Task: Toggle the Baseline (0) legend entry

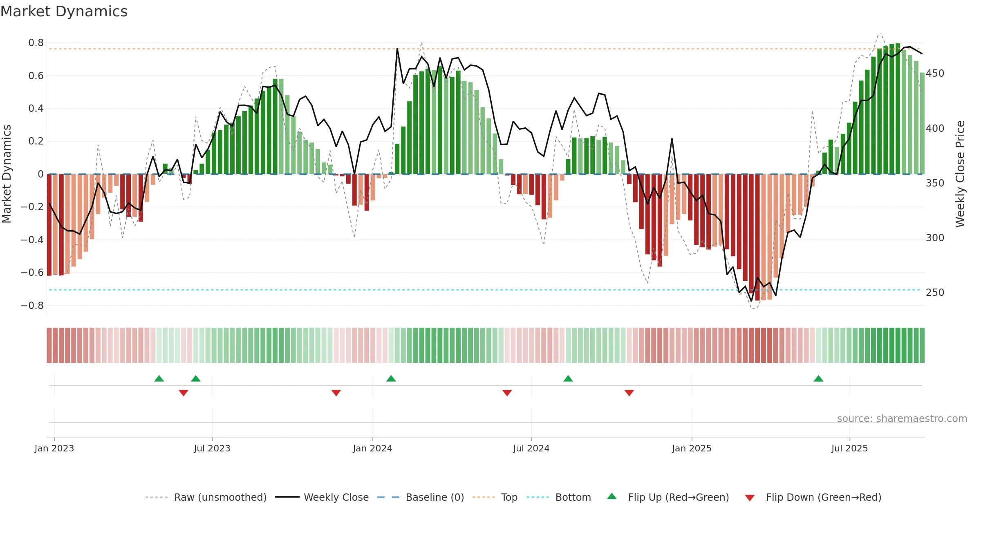Action: (x=421, y=497)
